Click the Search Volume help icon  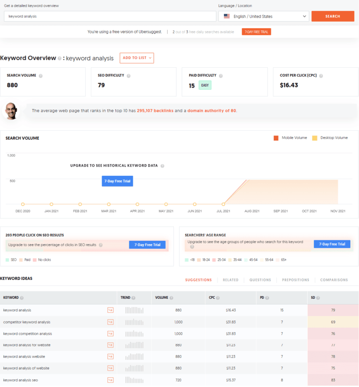(x=41, y=76)
